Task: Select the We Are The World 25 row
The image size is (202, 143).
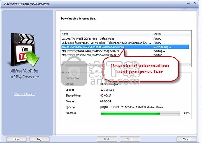Action: pos(125,39)
